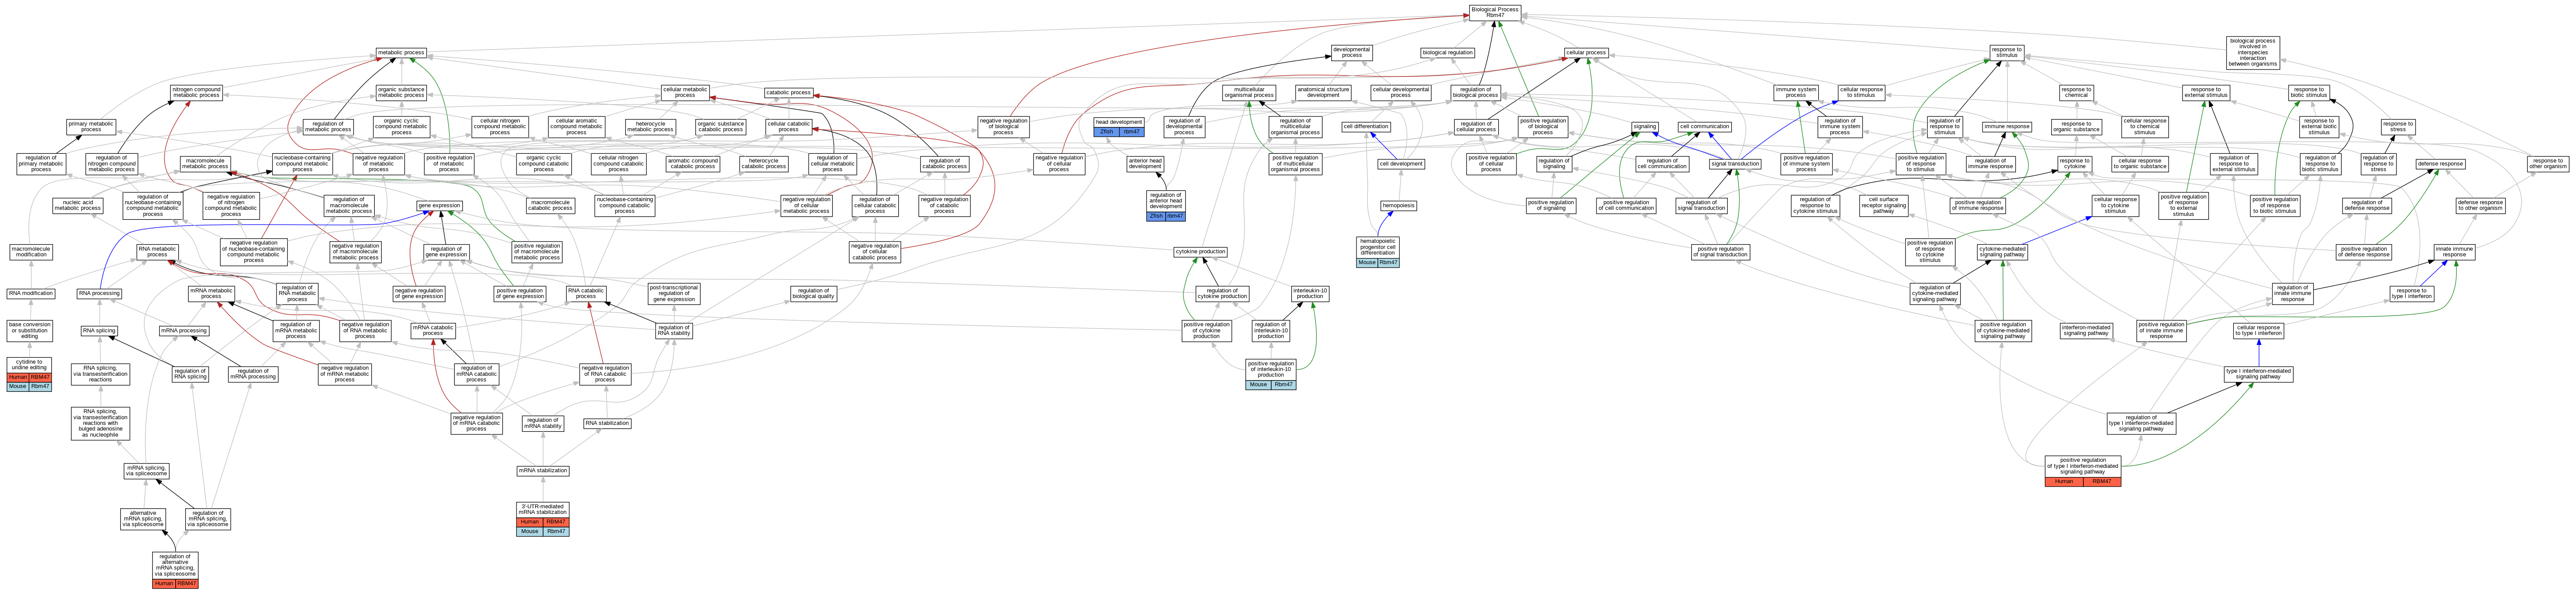Select the top-level 'metabolic process' node
Viewport: 2576px width, 593px height.
tap(401, 52)
